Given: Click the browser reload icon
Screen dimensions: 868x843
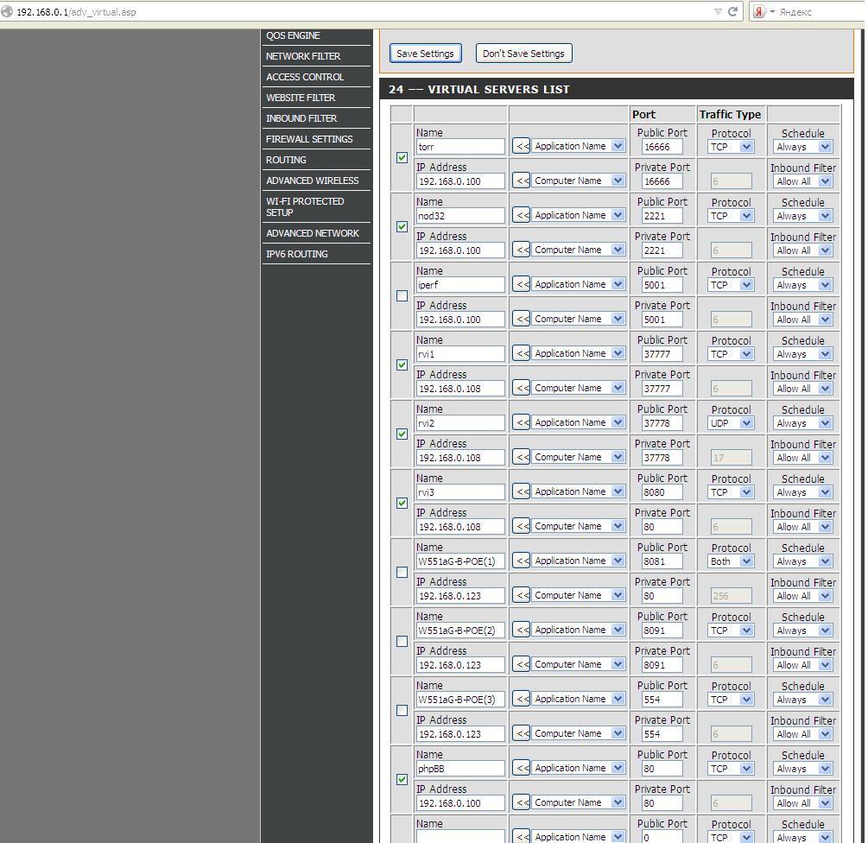Looking at the screenshot, I should coord(732,11).
